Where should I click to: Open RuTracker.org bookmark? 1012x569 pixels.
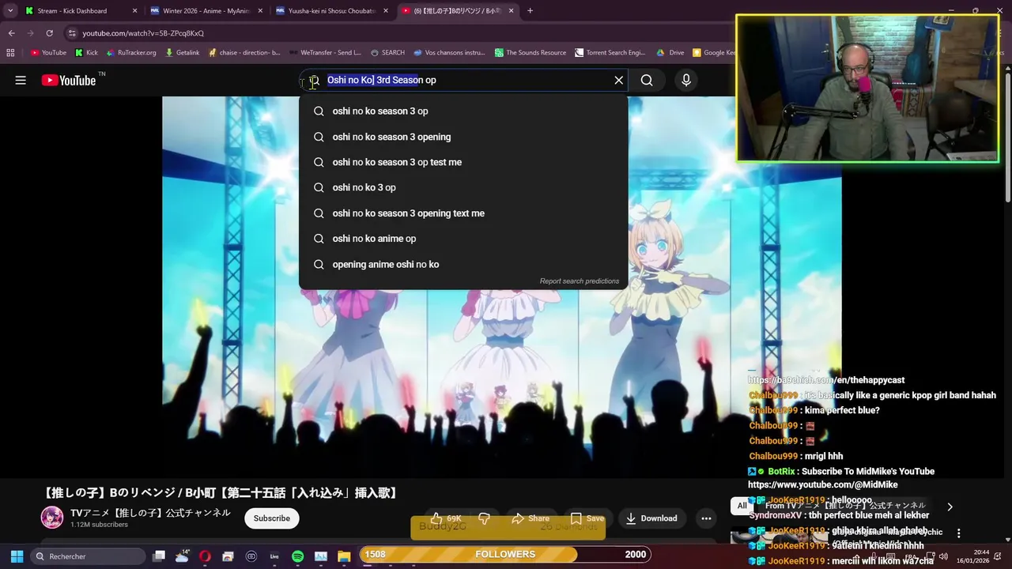131,53
